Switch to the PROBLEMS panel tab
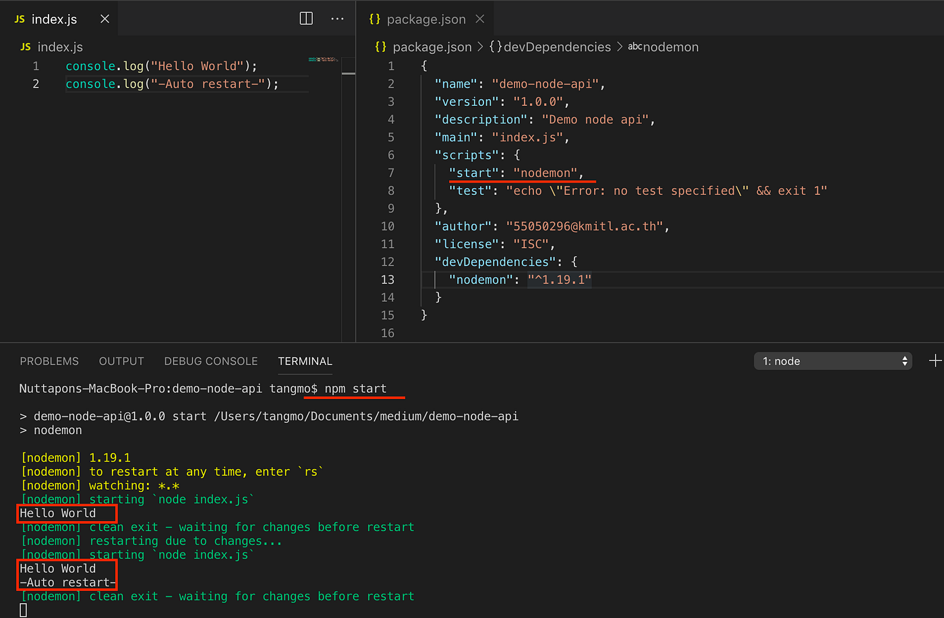This screenshot has width=944, height=618. (x=49, y=361)
